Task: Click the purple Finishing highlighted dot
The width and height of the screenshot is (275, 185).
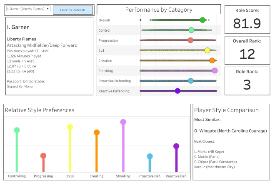Action: click(x=215, y=70)
